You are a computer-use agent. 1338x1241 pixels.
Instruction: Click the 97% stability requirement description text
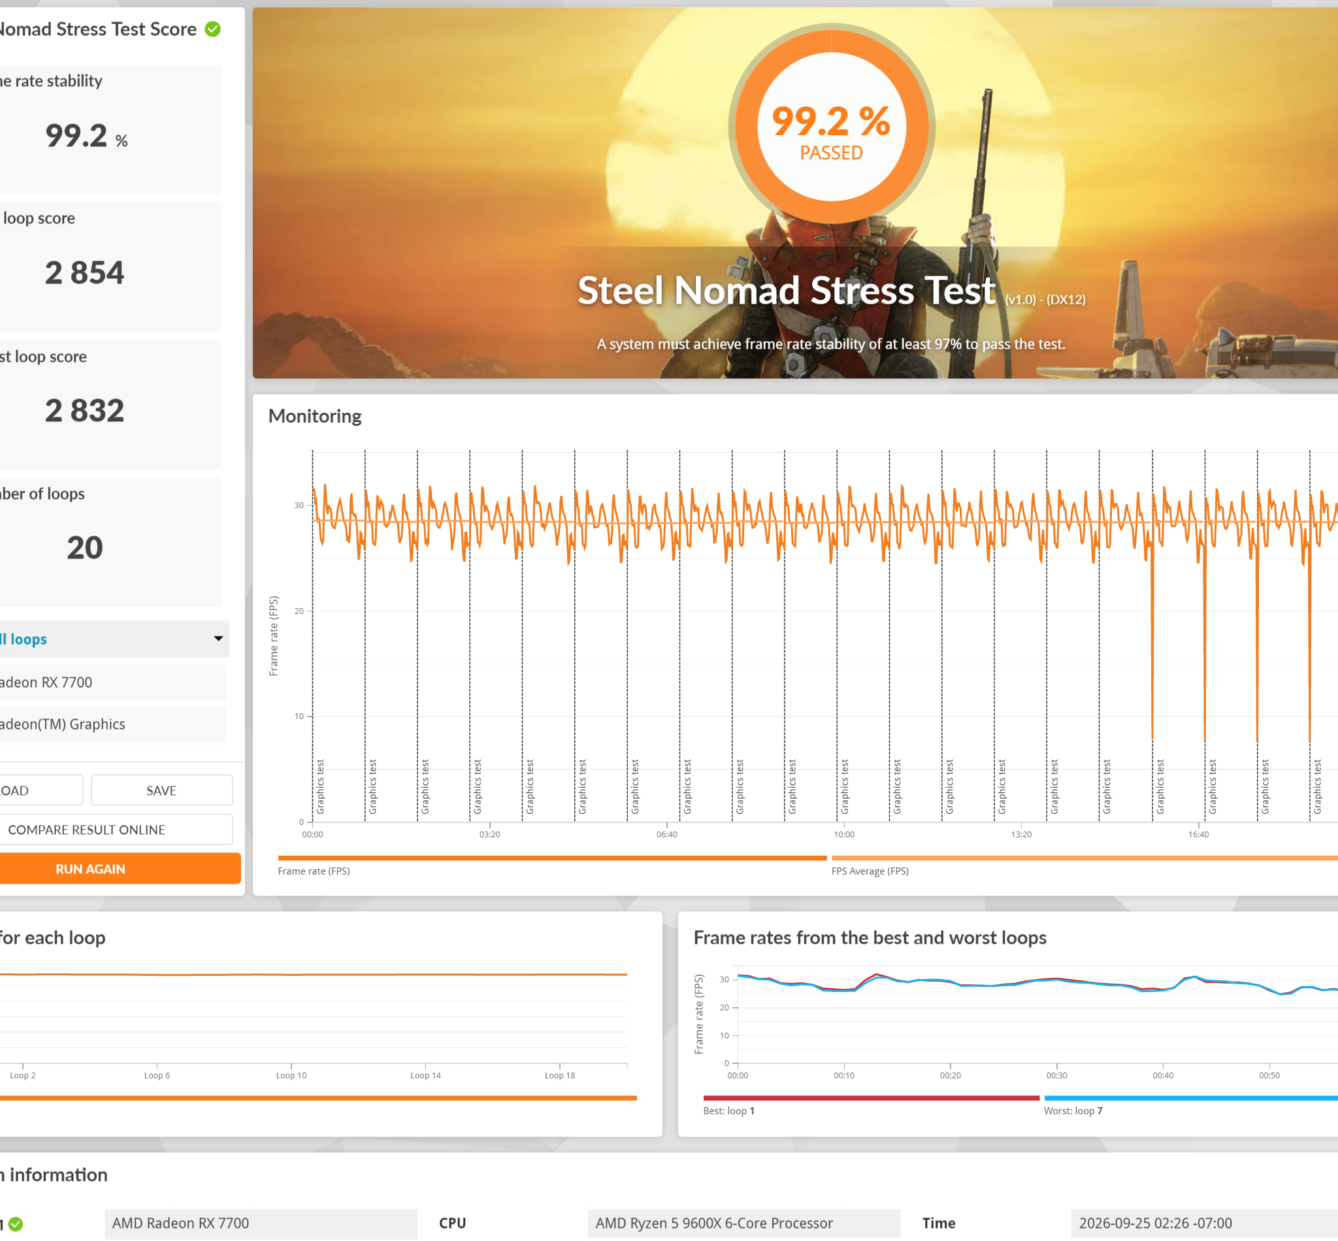(831, 344)
